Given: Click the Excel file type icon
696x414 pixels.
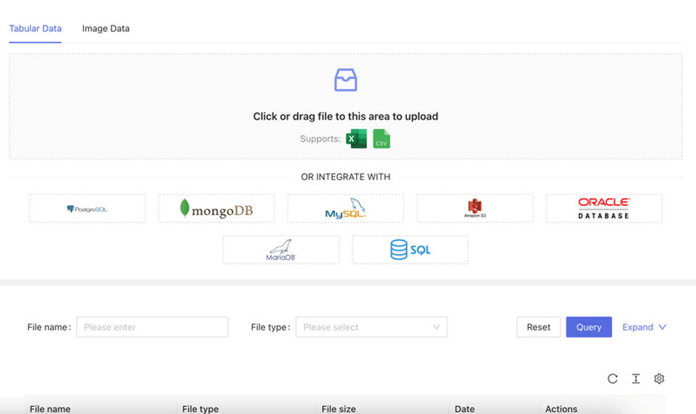Looking at the screenshot, I should tap(357, 139).
